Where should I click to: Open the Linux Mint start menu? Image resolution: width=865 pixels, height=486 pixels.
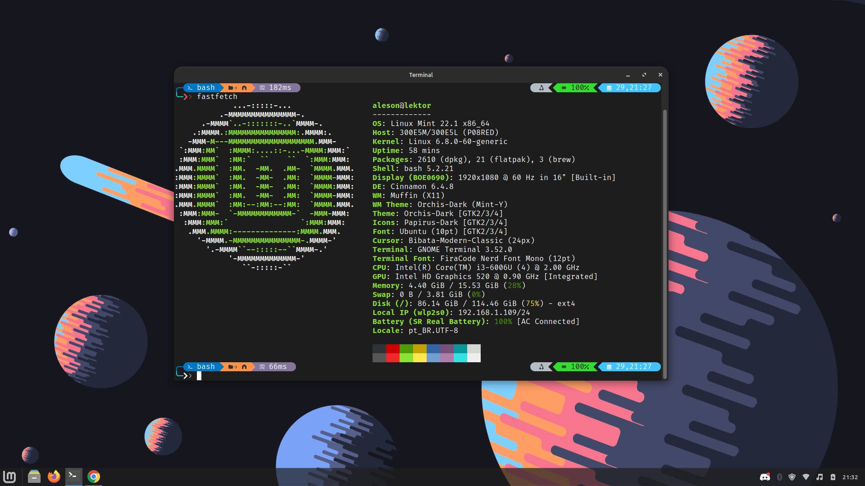9,477
